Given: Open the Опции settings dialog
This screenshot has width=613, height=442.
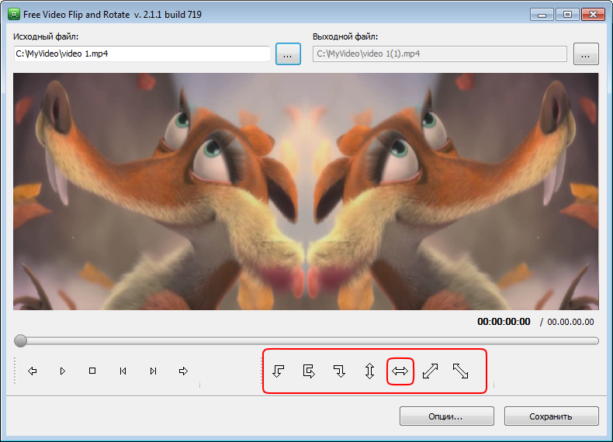Looking at the screenshot, I should tap(447, 416).
